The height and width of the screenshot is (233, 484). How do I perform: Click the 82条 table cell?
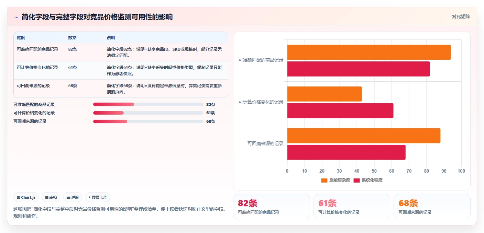pos(73,49)
